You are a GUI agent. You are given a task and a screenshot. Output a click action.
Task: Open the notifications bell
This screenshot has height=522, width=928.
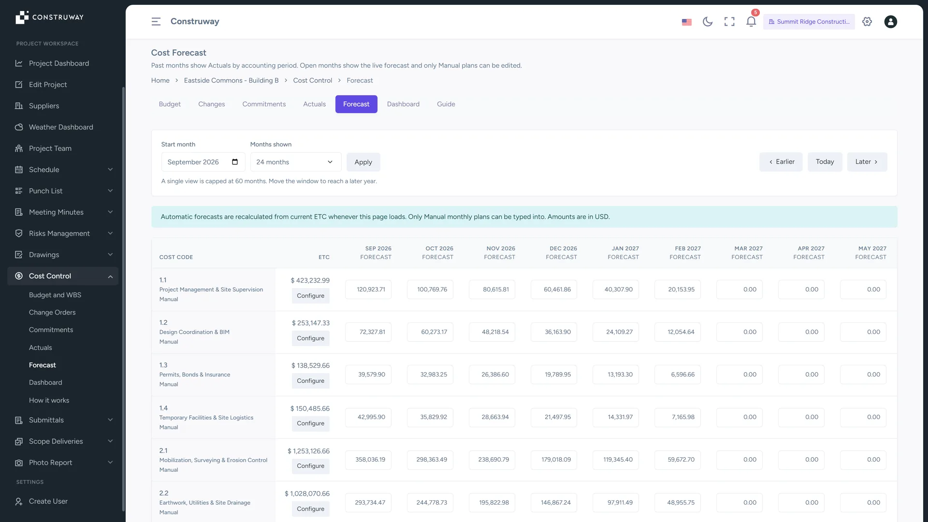(751, 21)
